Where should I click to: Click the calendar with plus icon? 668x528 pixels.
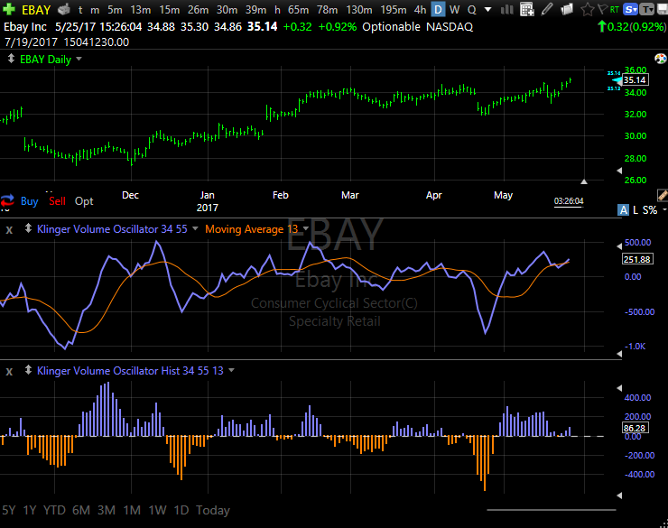point(526,9)
